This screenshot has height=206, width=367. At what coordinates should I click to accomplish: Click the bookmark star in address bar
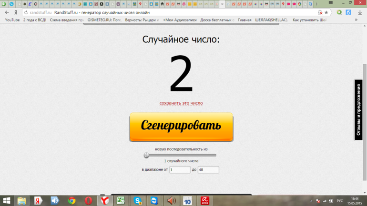pos(326,12)
